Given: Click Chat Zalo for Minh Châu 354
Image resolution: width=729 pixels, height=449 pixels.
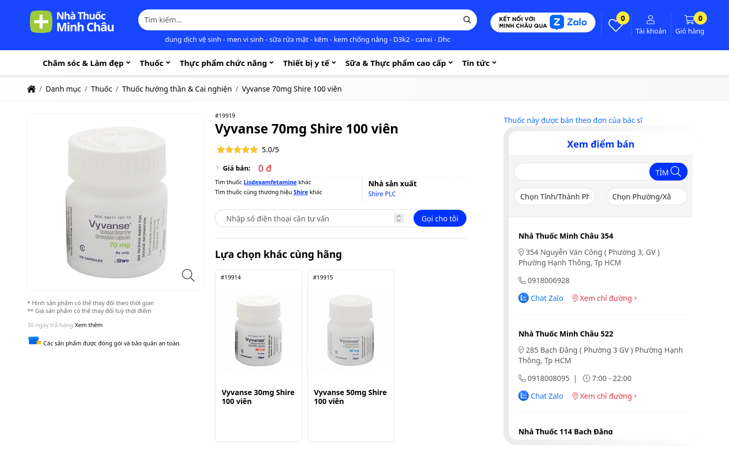Looking at the screenshot, I should pos(541,298).
